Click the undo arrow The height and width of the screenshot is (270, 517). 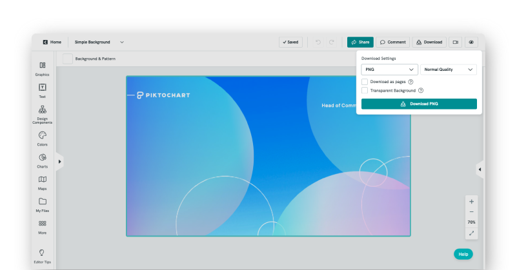(318, 42)
